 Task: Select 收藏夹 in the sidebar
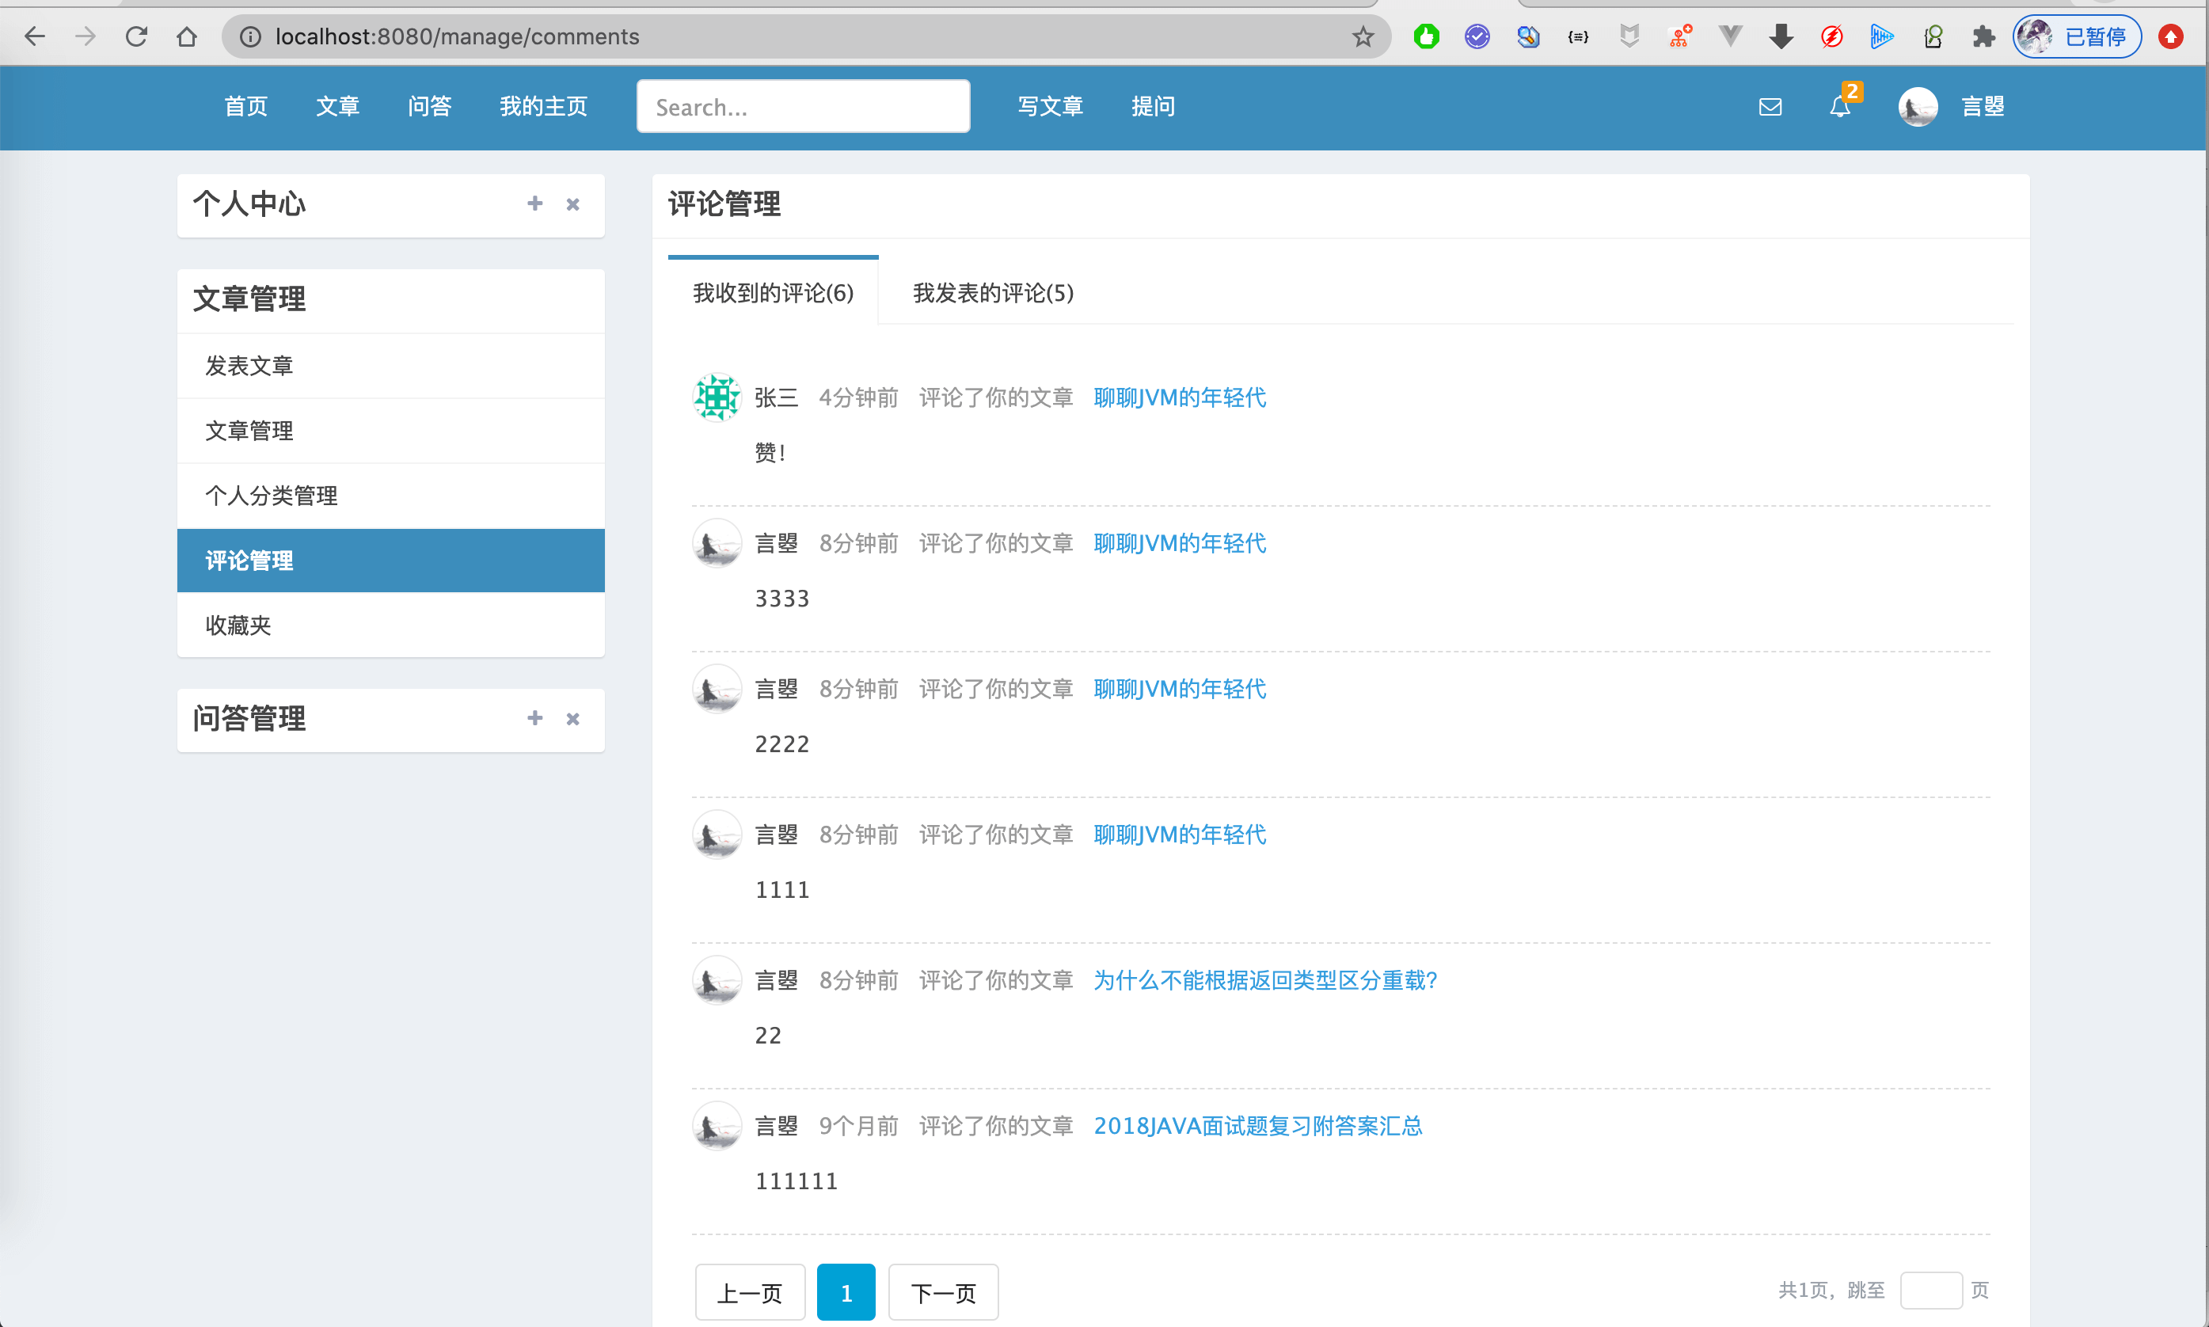pyautogui.click(x=238, y=625)
